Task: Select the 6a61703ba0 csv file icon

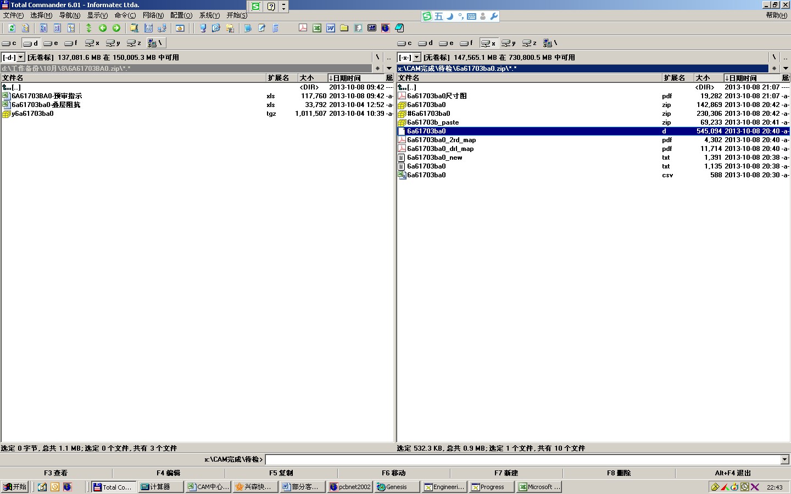Action: [402, 175]
